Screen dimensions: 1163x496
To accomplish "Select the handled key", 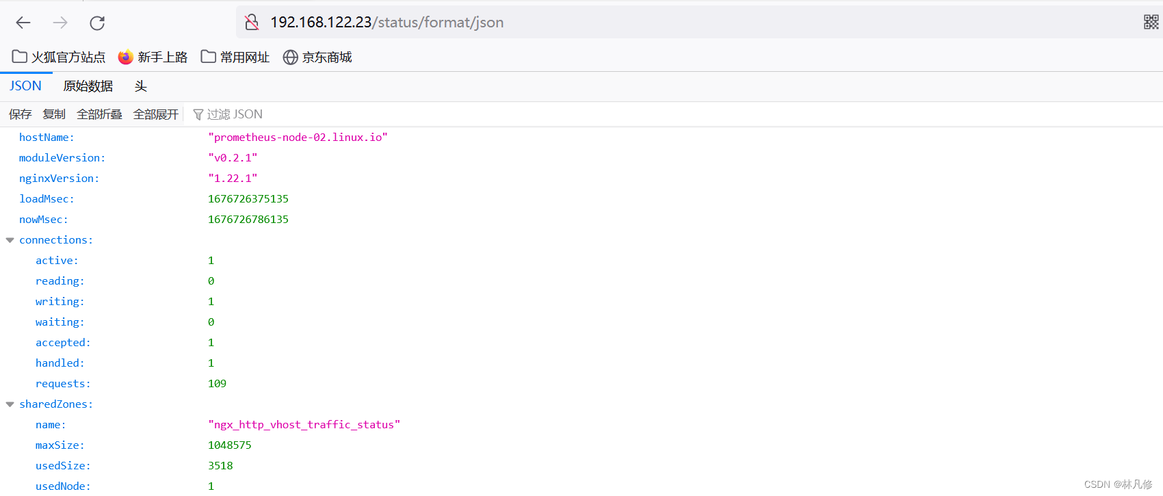I will click(60, 363).
